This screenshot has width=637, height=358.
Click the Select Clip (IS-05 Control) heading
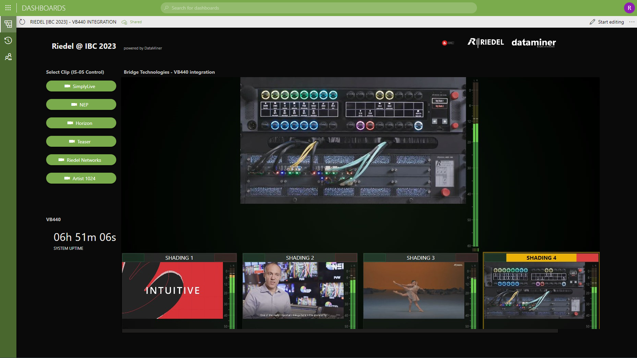pyautogui.click(x=75, y=72)
